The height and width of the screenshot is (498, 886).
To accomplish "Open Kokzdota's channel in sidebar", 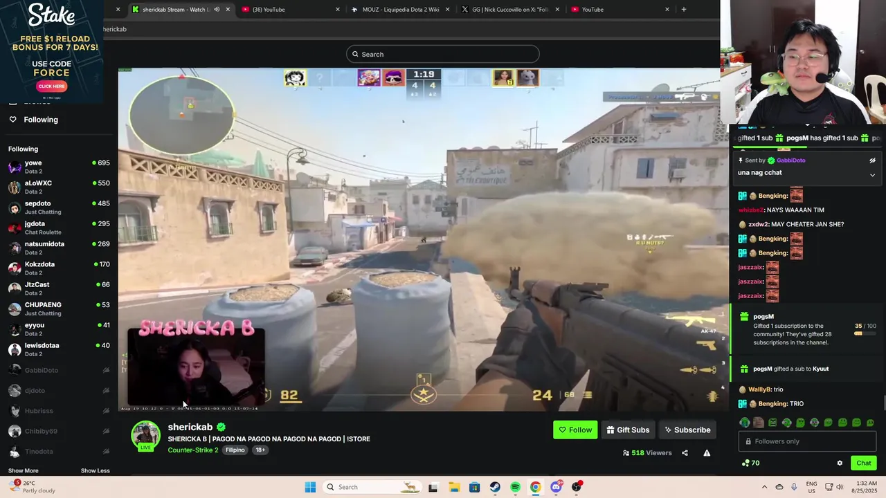I will 59,268.
